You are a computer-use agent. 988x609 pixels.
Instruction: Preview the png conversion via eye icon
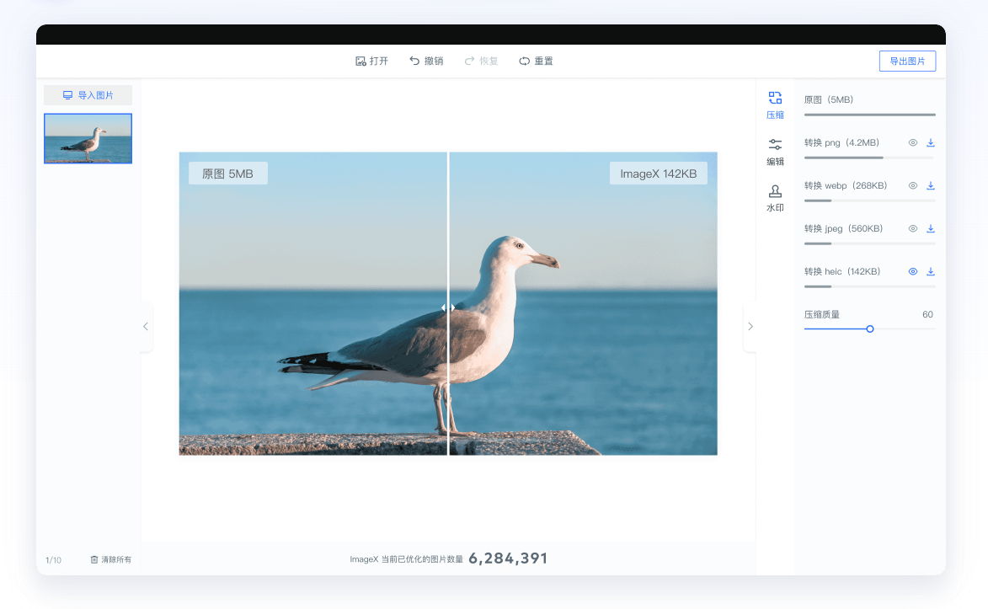912,143
